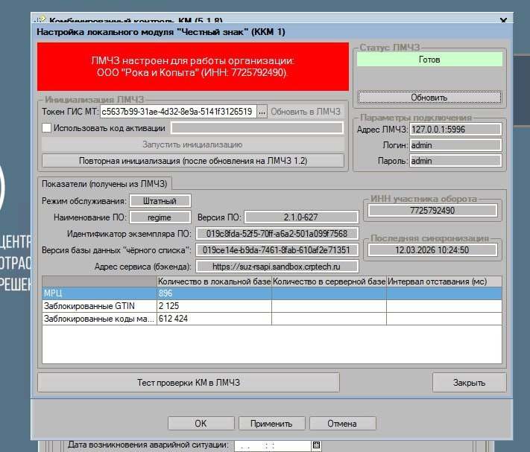
Task: Click Обновить в ЛМЧЗ button
Action: 305,112
